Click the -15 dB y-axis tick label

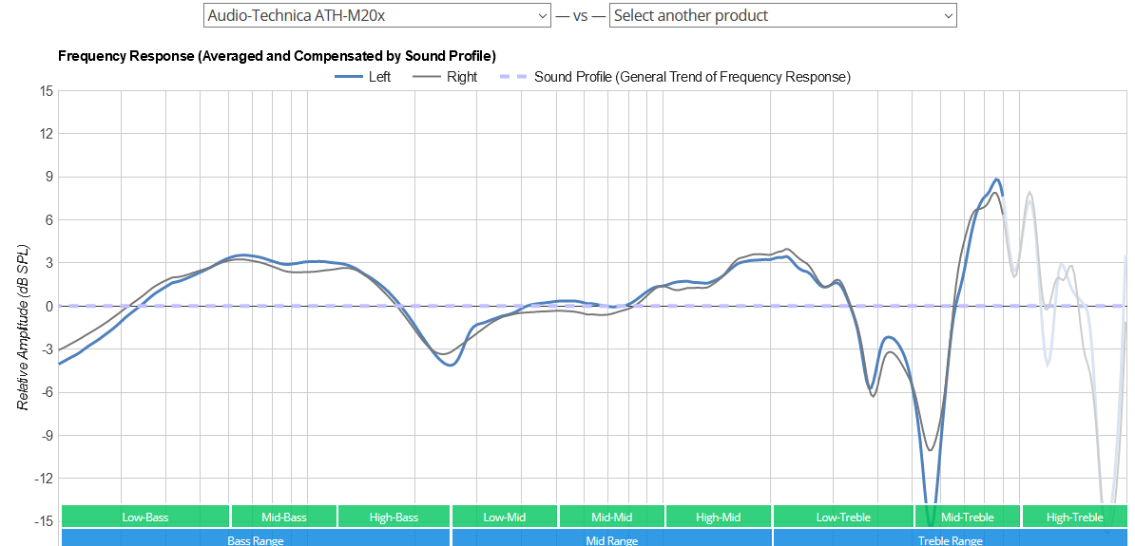[x=45, y=520]
